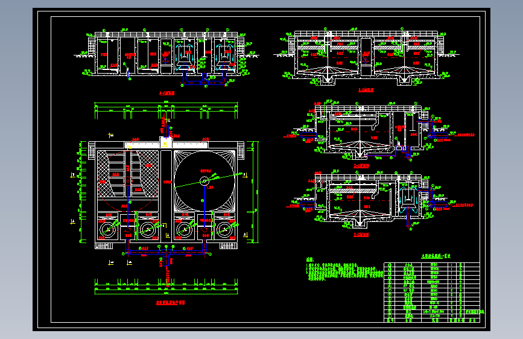Click the header row at table bottom
The width and height of the screenshot is (523, 339).
click(x=432, y=320)
